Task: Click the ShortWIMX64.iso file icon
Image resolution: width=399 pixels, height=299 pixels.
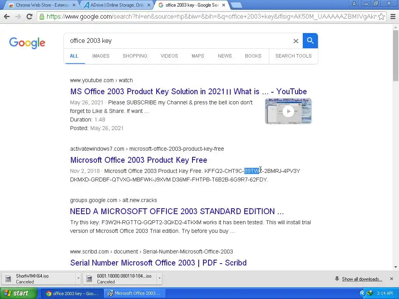Action: coord(8,279)
